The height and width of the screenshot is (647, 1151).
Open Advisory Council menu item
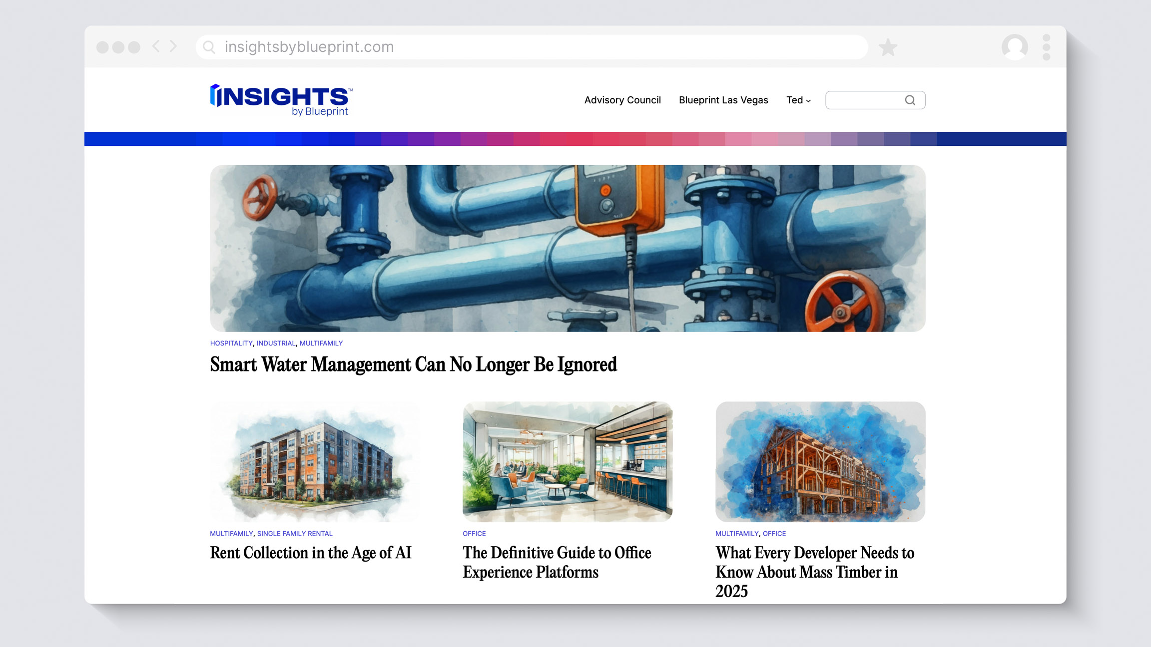[x=622, y=100]
